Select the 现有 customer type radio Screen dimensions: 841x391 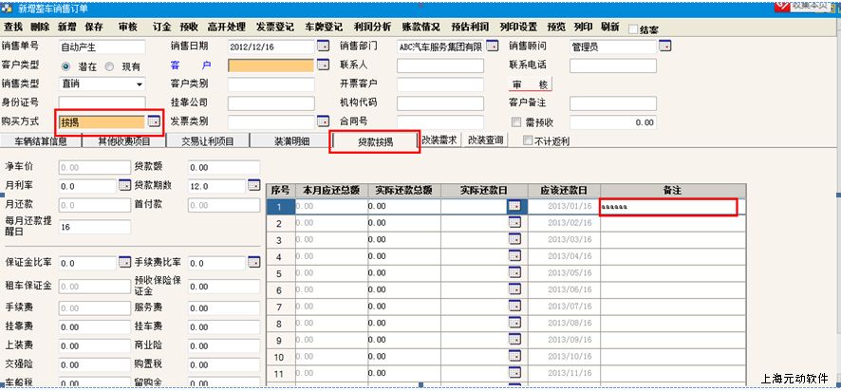[x=110, y=66]
